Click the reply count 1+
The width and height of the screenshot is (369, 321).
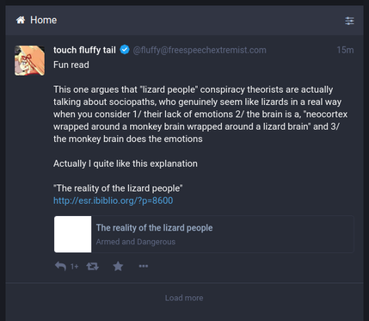click(75, 267)
